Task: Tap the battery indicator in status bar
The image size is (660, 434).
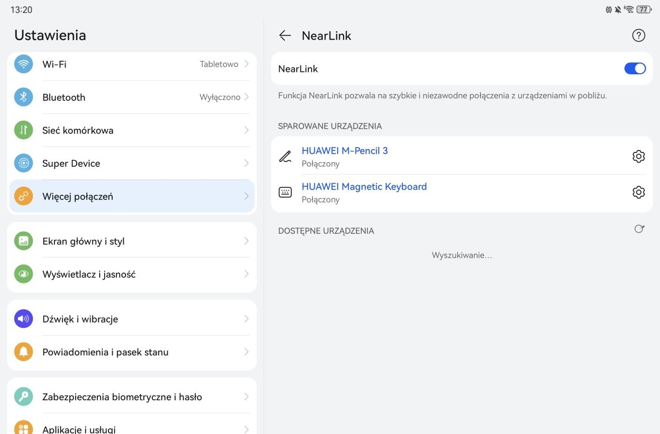Action: point(644,9)
